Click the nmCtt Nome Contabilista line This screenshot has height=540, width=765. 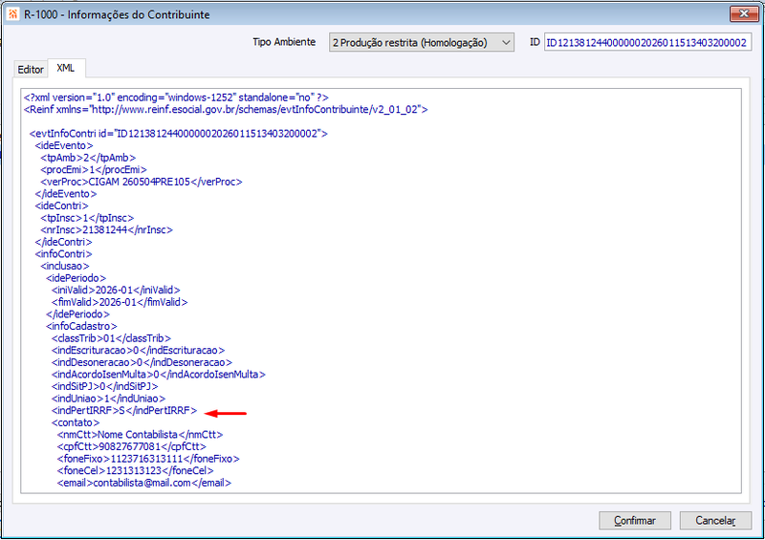[x=140, y=435]
